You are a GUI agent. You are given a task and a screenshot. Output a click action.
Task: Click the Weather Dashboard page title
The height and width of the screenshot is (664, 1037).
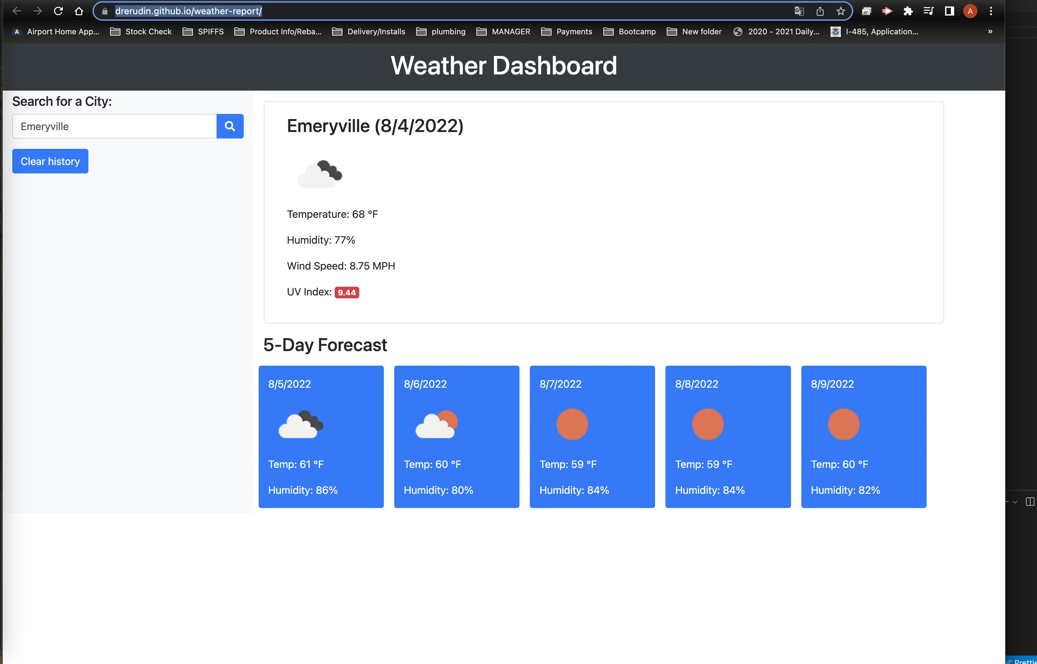(504, 66)
